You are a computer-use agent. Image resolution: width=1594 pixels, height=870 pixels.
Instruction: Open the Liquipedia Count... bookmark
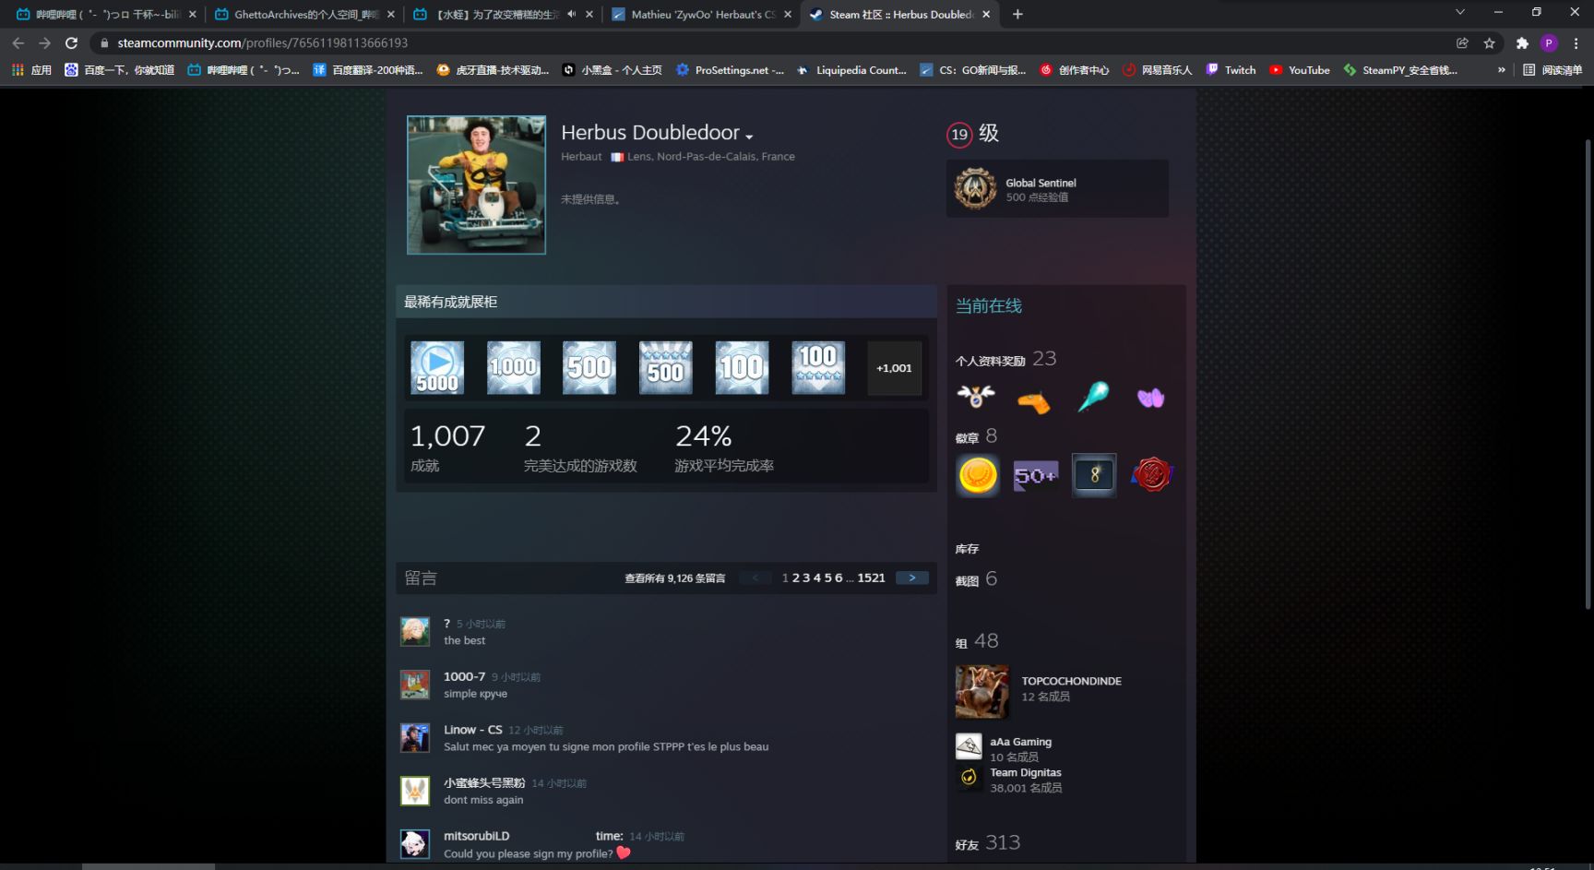(x=851, y=70)
